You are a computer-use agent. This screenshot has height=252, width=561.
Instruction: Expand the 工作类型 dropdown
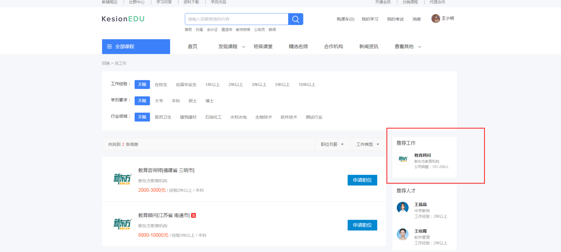coord(368,144)
